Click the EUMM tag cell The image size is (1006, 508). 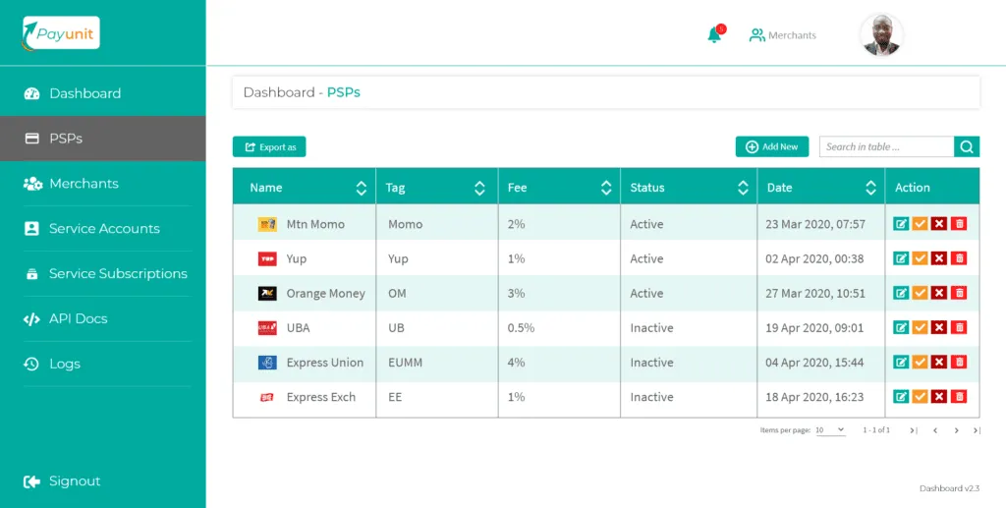pos(437,363)
